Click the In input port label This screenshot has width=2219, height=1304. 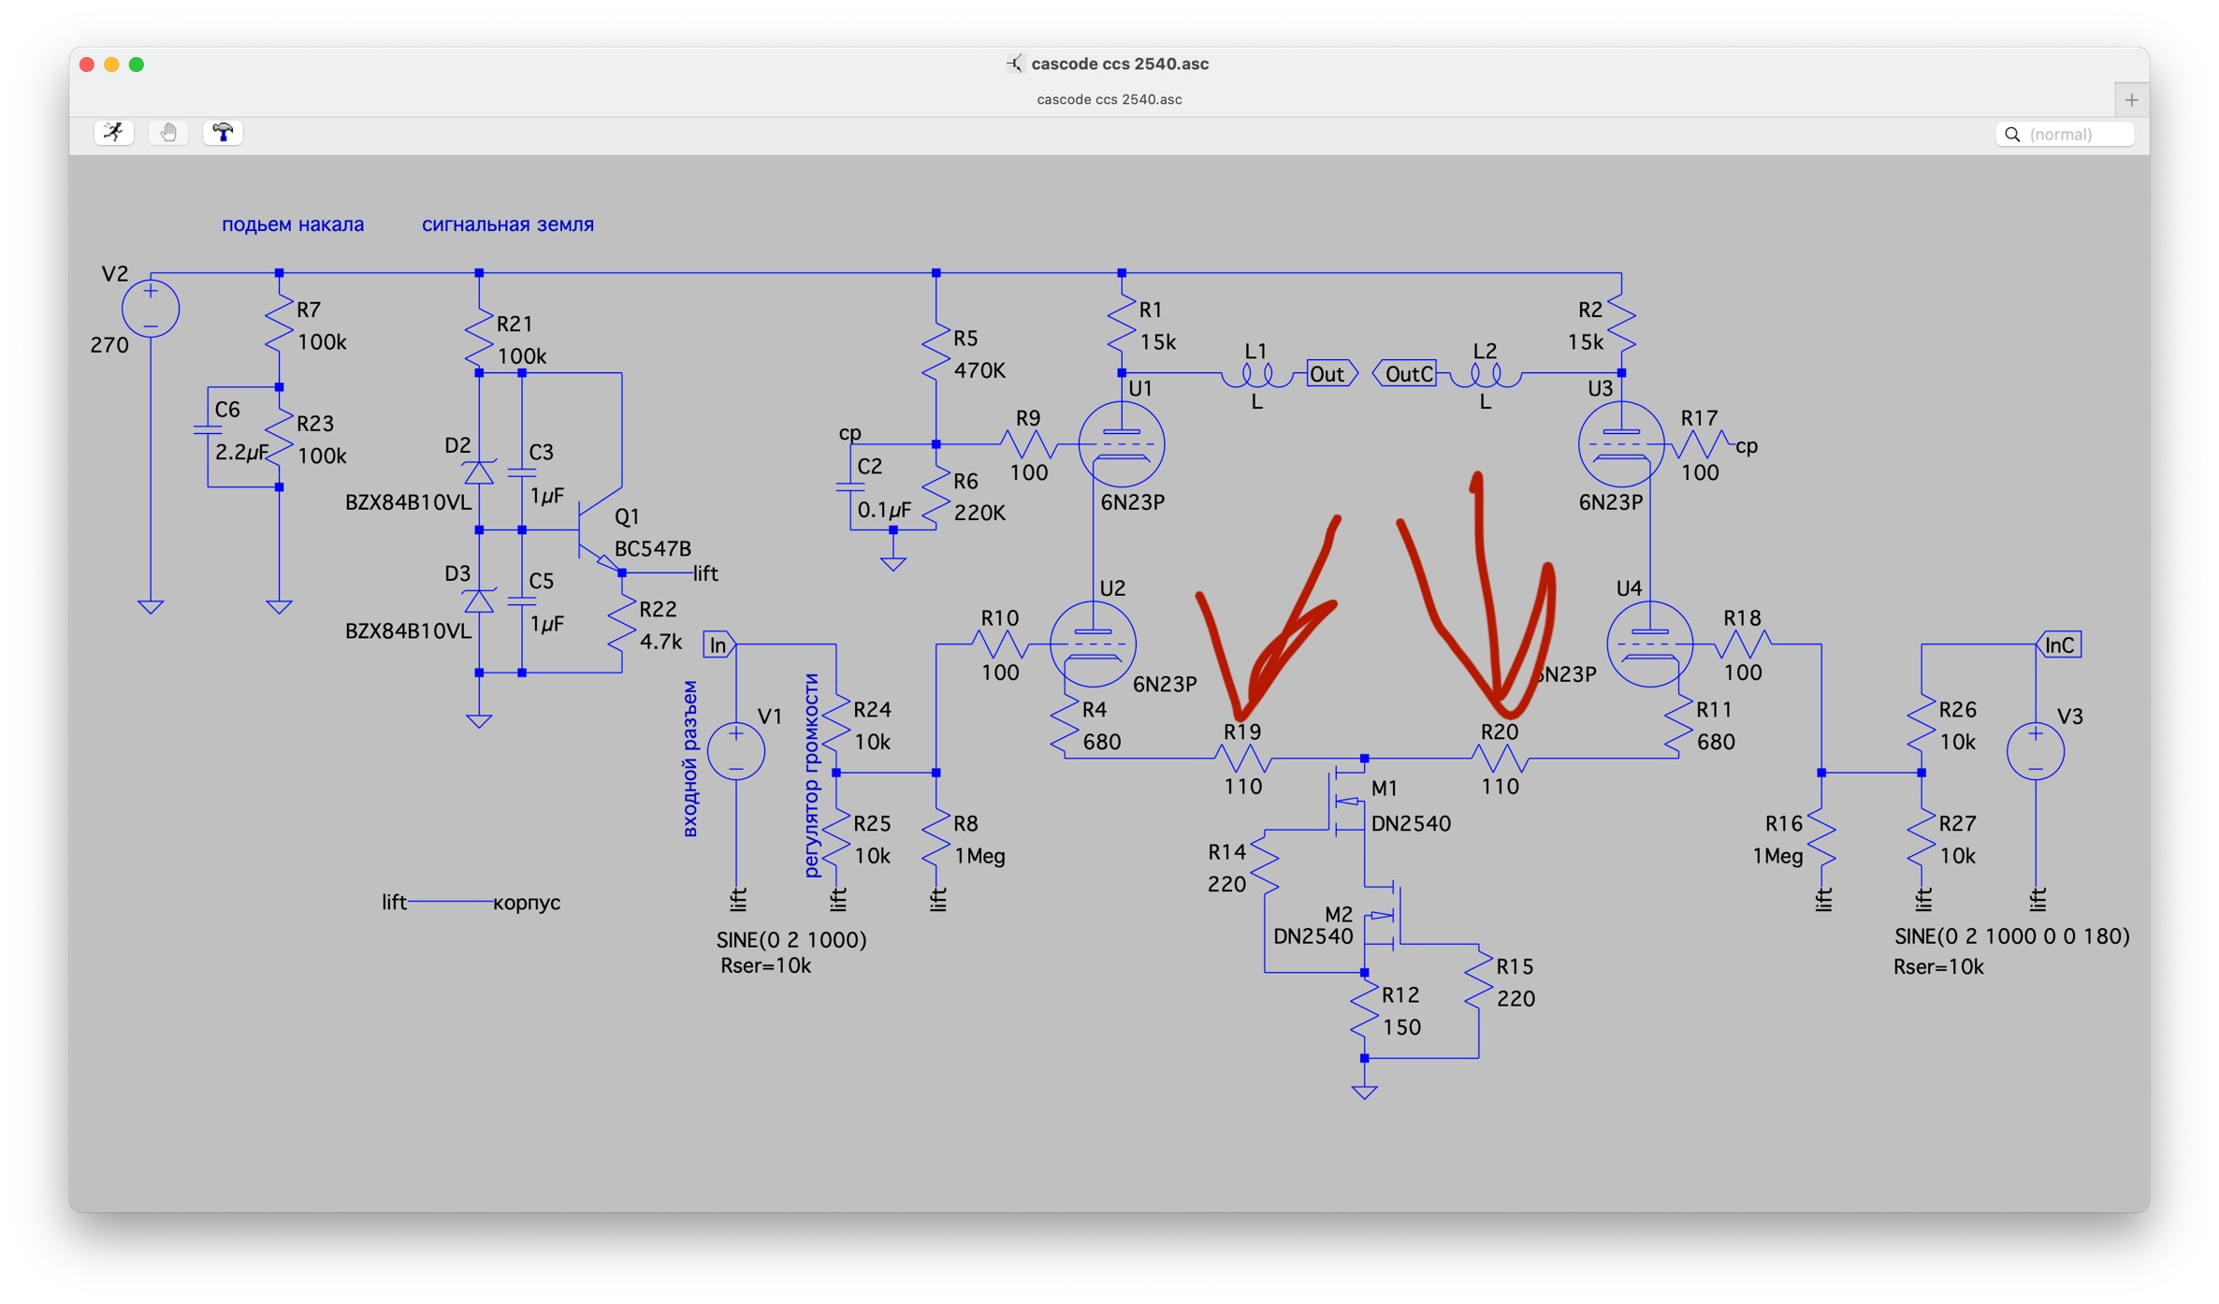718,645
